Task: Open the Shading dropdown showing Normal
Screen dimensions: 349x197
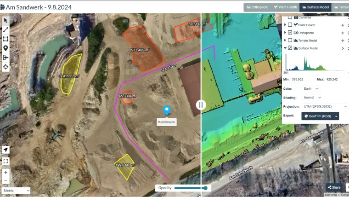Action: pos(312,98)
